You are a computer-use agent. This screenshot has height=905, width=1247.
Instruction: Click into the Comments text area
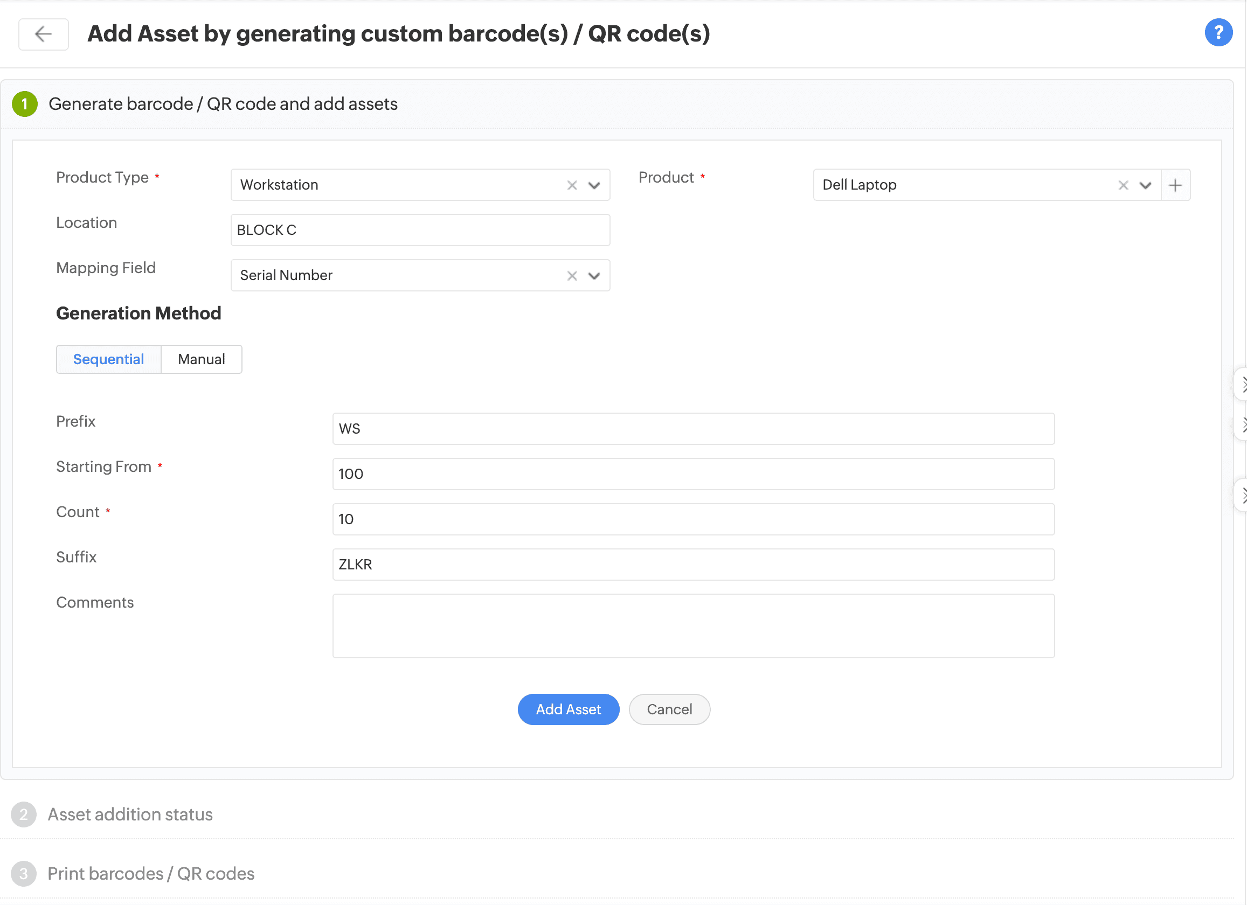[693, 625]
